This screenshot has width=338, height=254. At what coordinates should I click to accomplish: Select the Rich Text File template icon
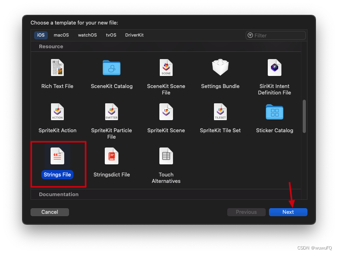[x=57, y=68]
